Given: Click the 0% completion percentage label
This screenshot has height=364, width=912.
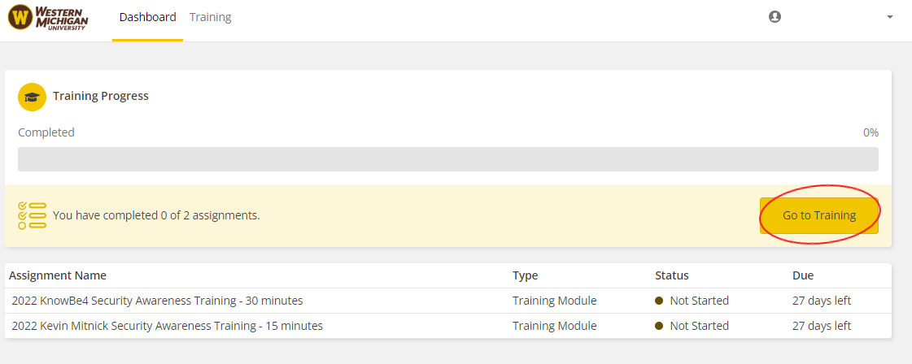Looking at the screenshot, I should coord(871,132).
